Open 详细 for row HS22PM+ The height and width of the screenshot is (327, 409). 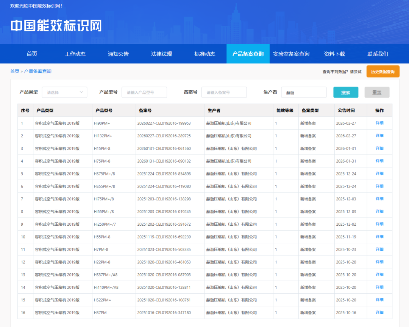[379, 300]
